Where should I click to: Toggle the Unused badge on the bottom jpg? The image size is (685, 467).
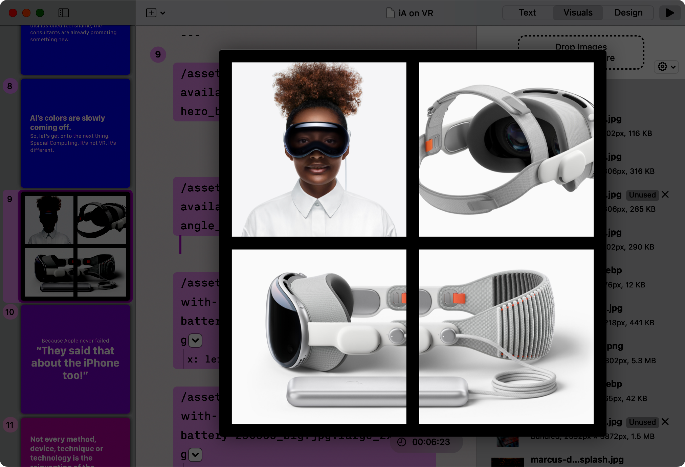pos(642,422)
